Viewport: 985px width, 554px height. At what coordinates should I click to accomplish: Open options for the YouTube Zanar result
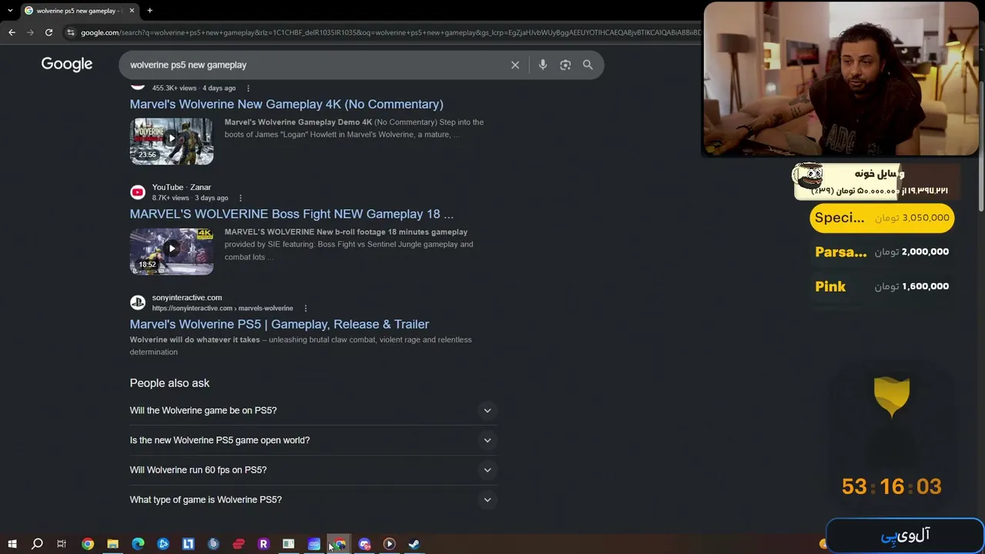(x=240, y=199)
